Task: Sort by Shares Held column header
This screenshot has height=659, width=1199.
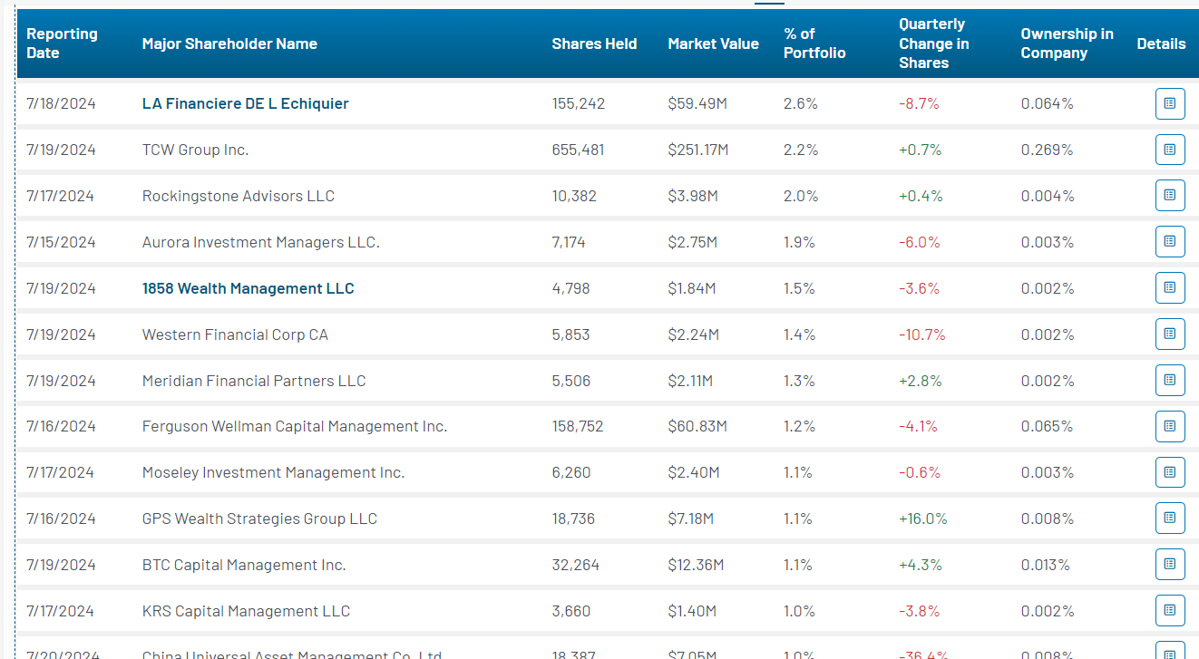Action: click(594, 44)
